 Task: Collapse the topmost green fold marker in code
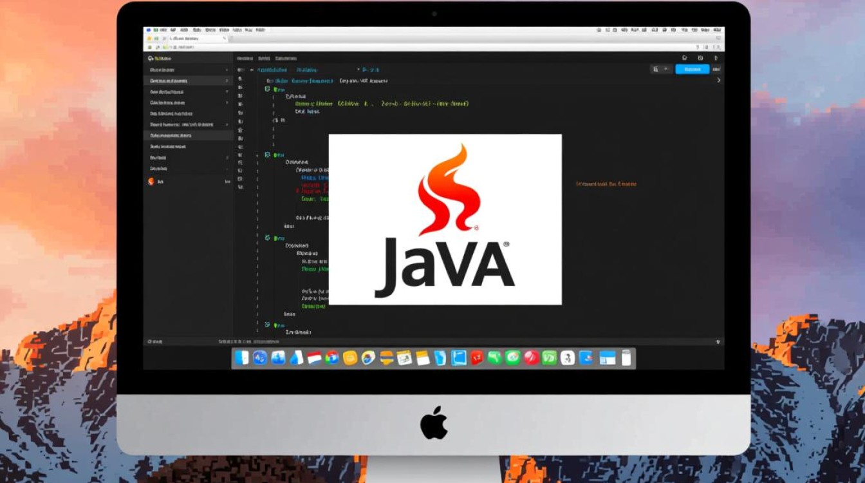tap(268, 90)
